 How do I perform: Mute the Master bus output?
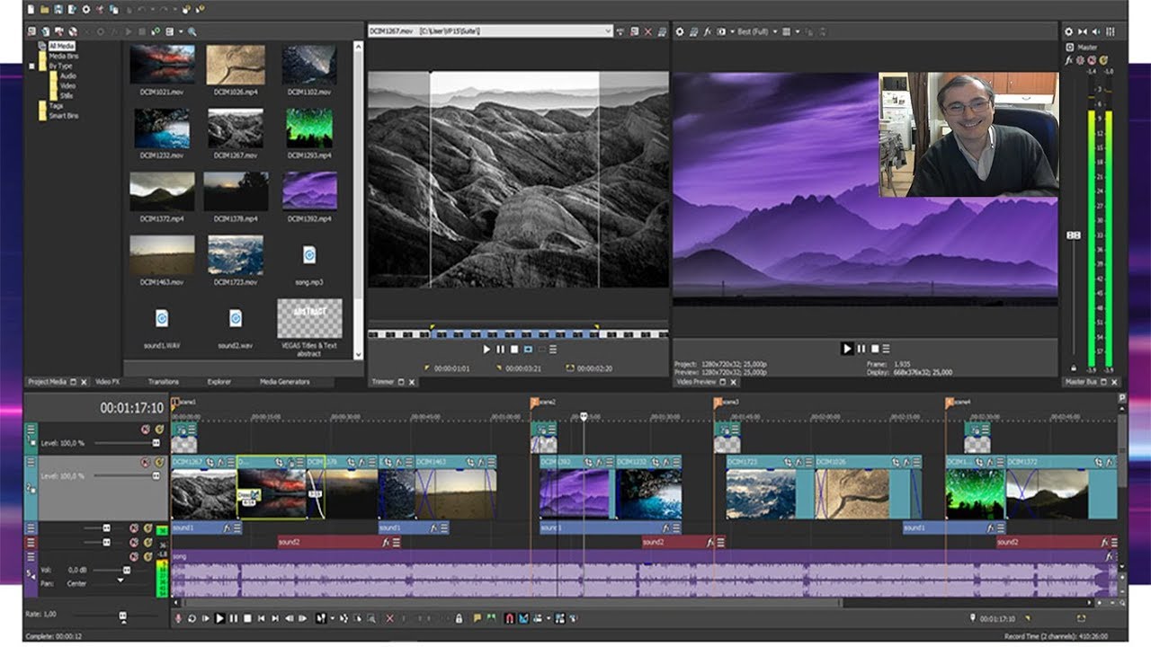tap(1091, 61)
